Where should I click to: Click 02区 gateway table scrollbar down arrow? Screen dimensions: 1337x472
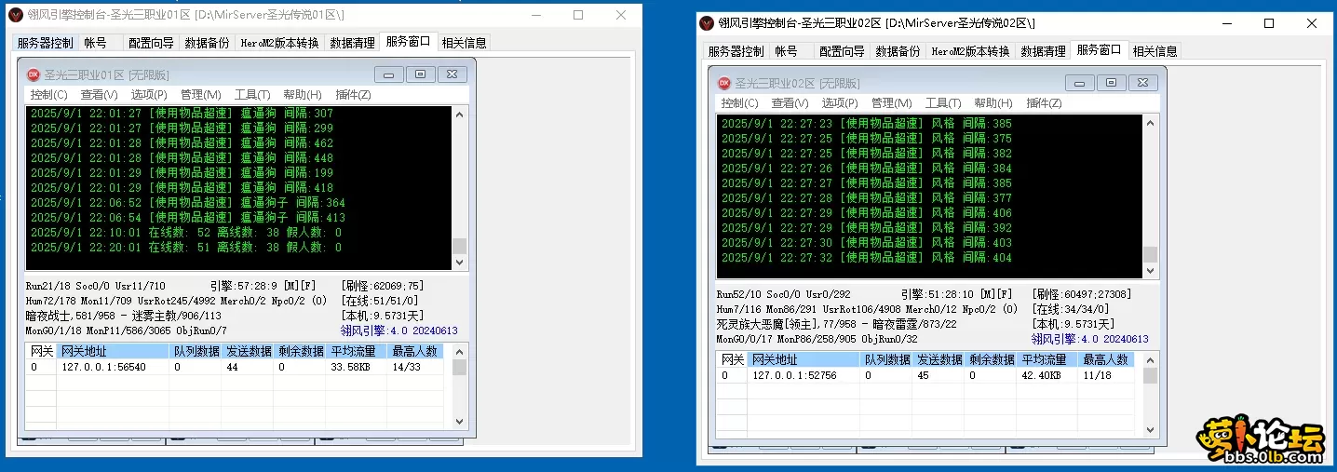[x=1151, y=430]
